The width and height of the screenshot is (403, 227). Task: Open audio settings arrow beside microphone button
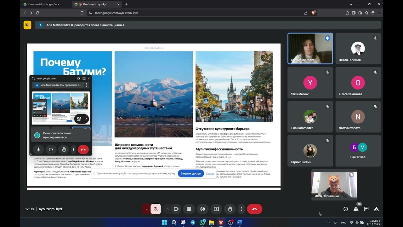[x=147, y=209]
